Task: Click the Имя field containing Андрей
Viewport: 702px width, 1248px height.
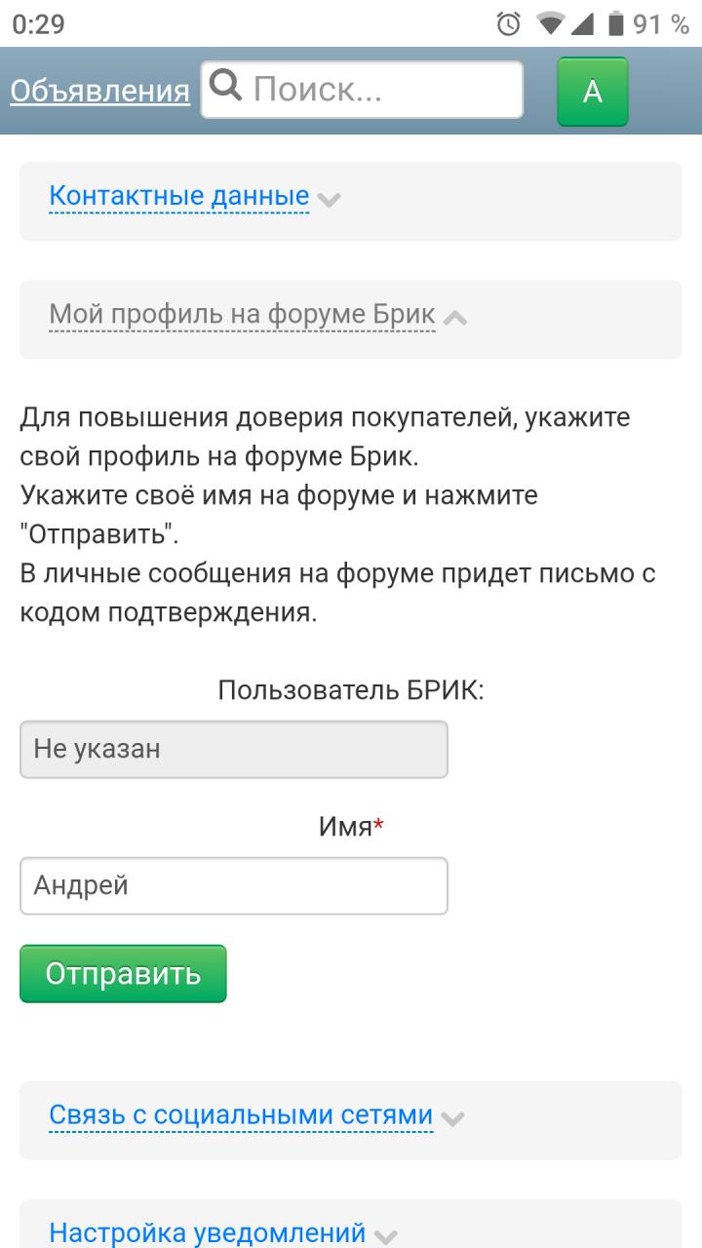Action: [x=233, y=885]
